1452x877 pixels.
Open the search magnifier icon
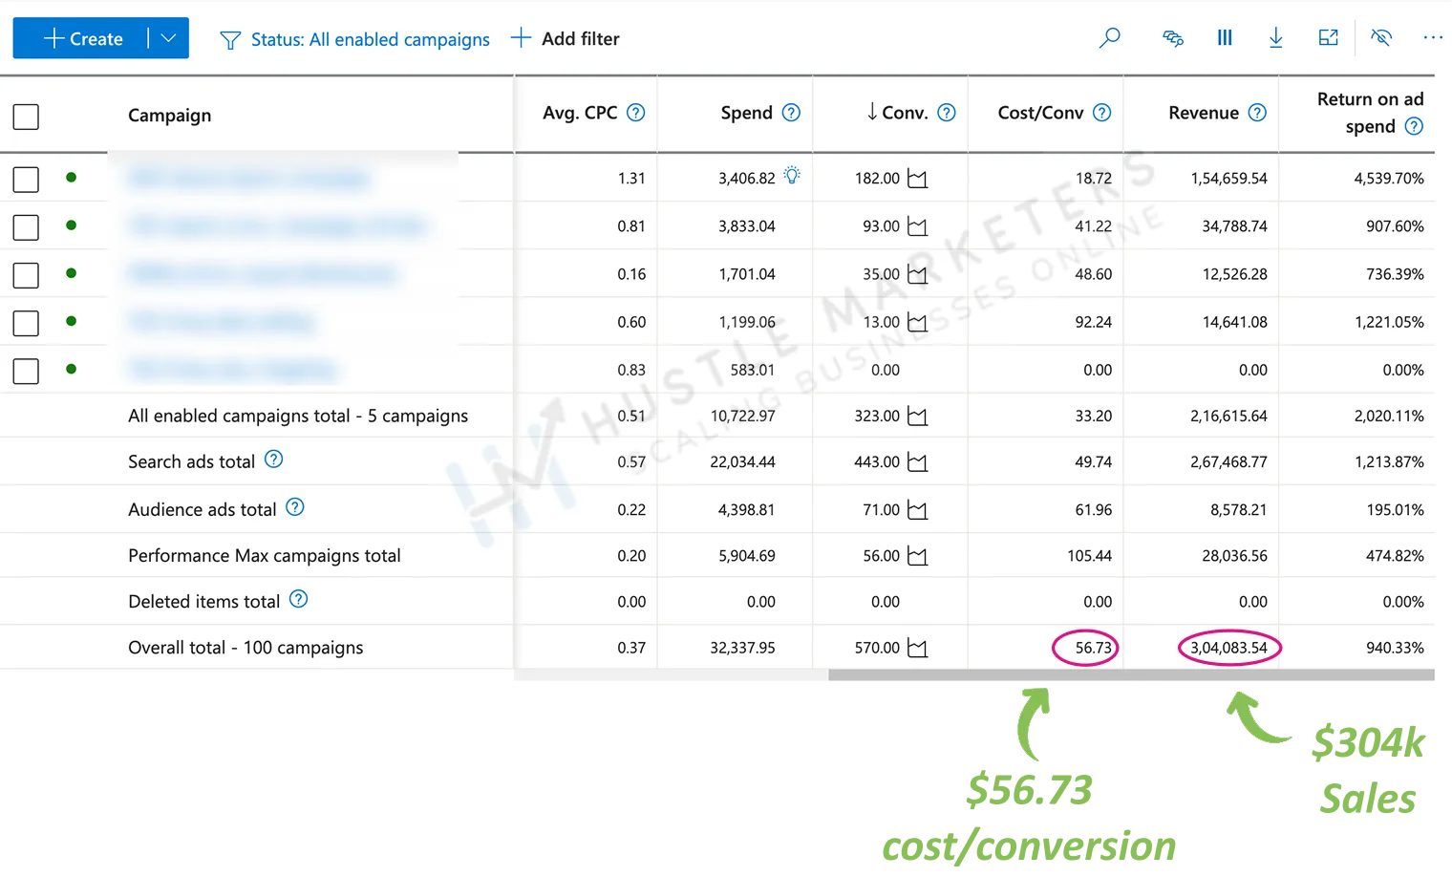pyautogui.click(x=1109, y=38)
